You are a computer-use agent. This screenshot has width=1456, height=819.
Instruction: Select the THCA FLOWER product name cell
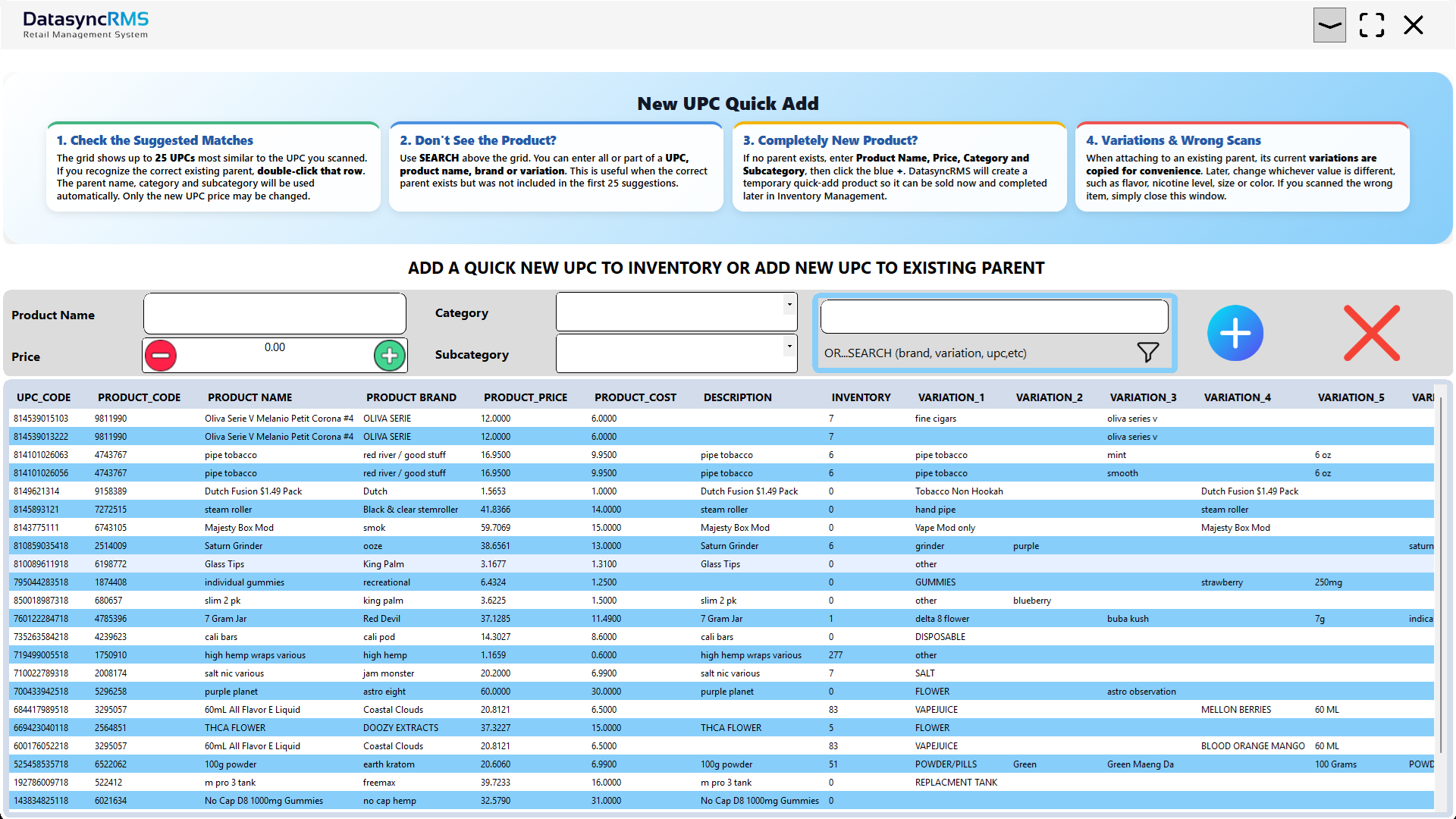235,728
